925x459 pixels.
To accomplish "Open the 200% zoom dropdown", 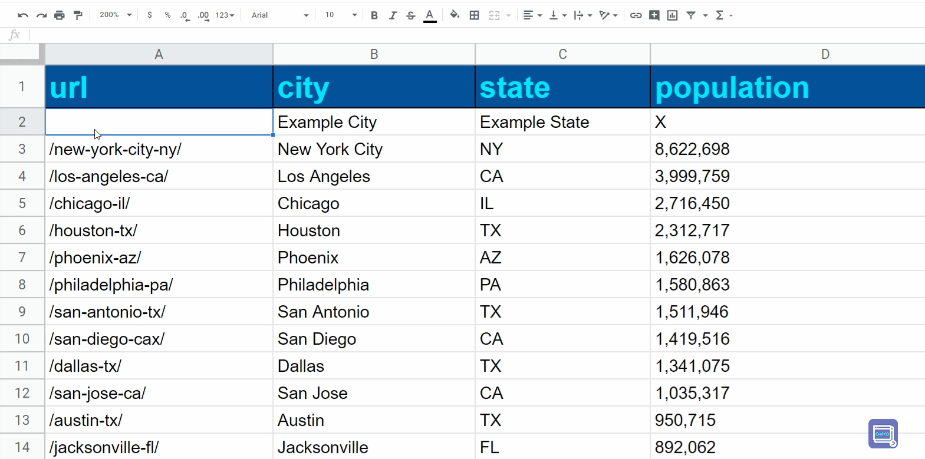I will pos(116,15).
